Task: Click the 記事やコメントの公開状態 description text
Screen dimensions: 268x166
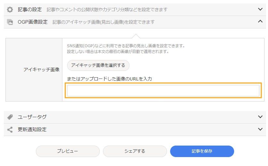Action: click(107, 10)
